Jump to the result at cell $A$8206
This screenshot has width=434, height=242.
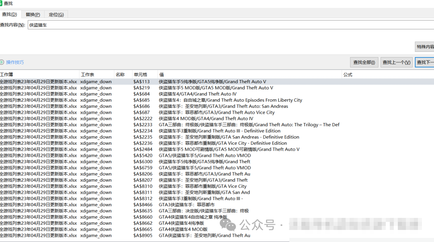click(x=217, y=174)
